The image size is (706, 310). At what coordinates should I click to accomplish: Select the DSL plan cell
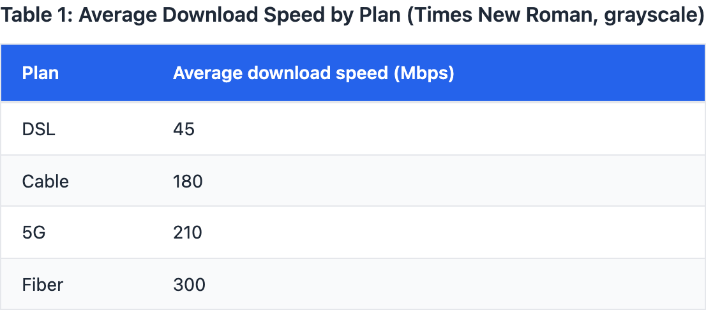(39, 129)
